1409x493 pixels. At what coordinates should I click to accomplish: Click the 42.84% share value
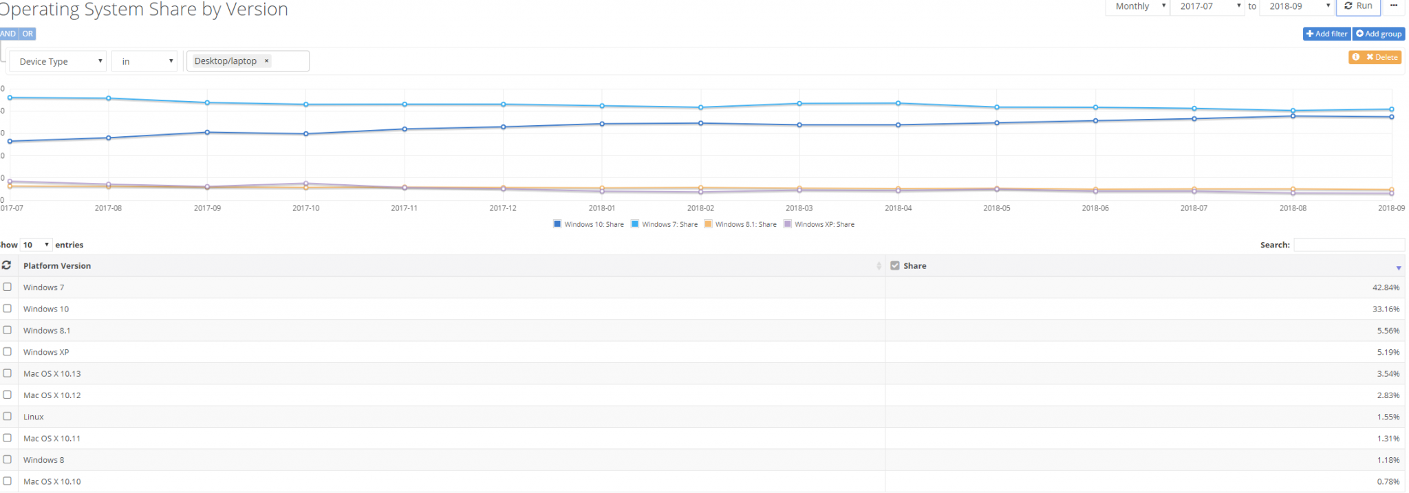click(1386, 287)
